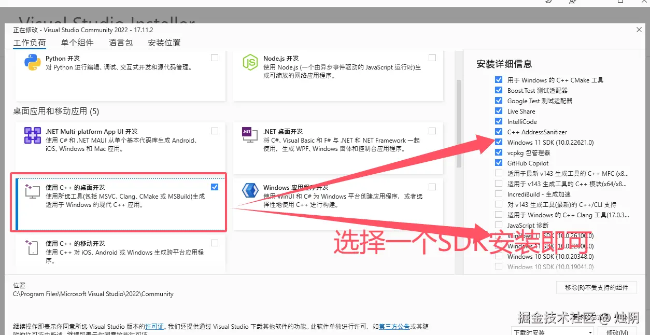Tick the Windows 应用程序开发 workload checkbox

click(432, 187)
